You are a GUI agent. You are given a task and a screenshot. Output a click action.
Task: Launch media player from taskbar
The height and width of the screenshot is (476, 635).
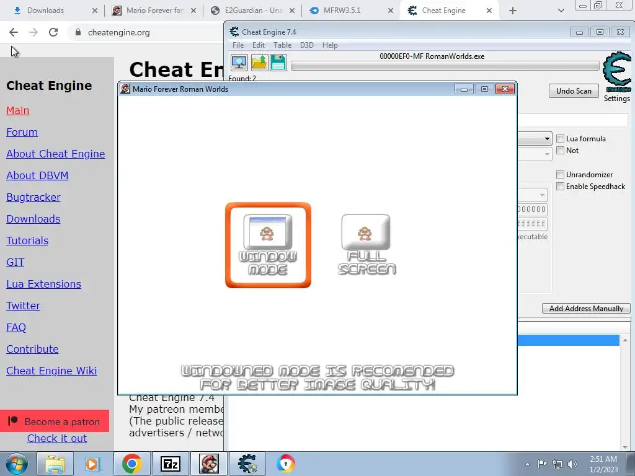click(x=92, y=464)
